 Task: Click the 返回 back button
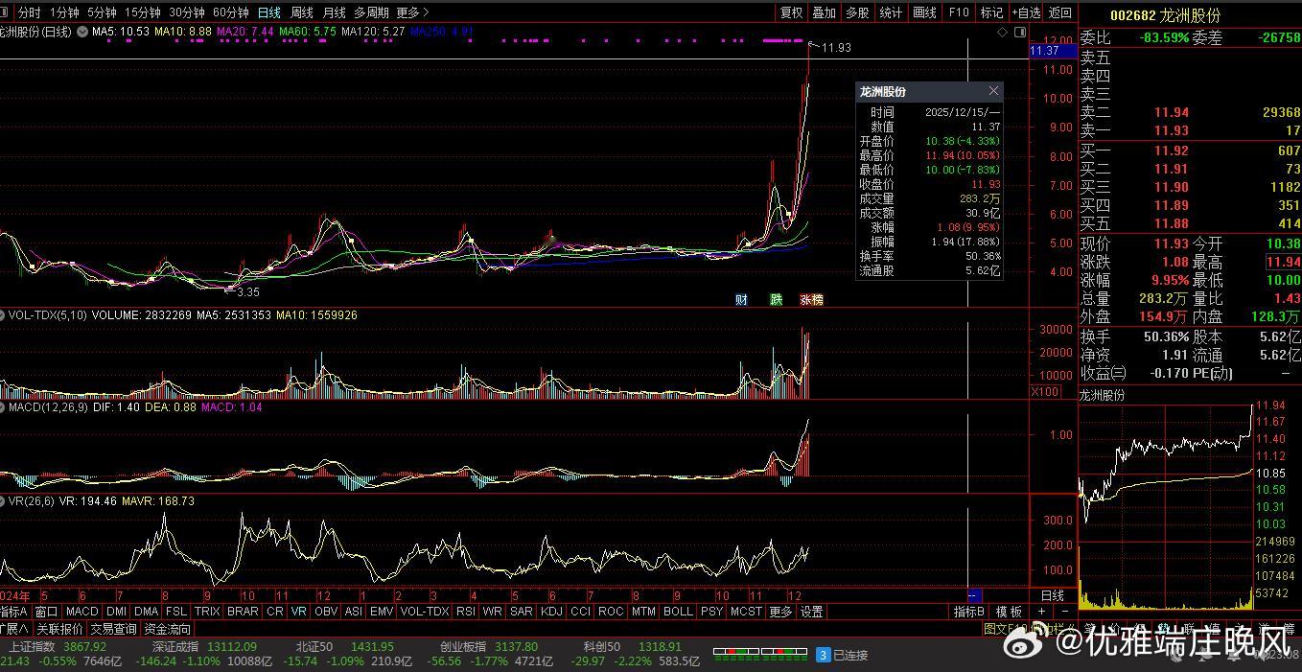click(x=1059, y=12)
